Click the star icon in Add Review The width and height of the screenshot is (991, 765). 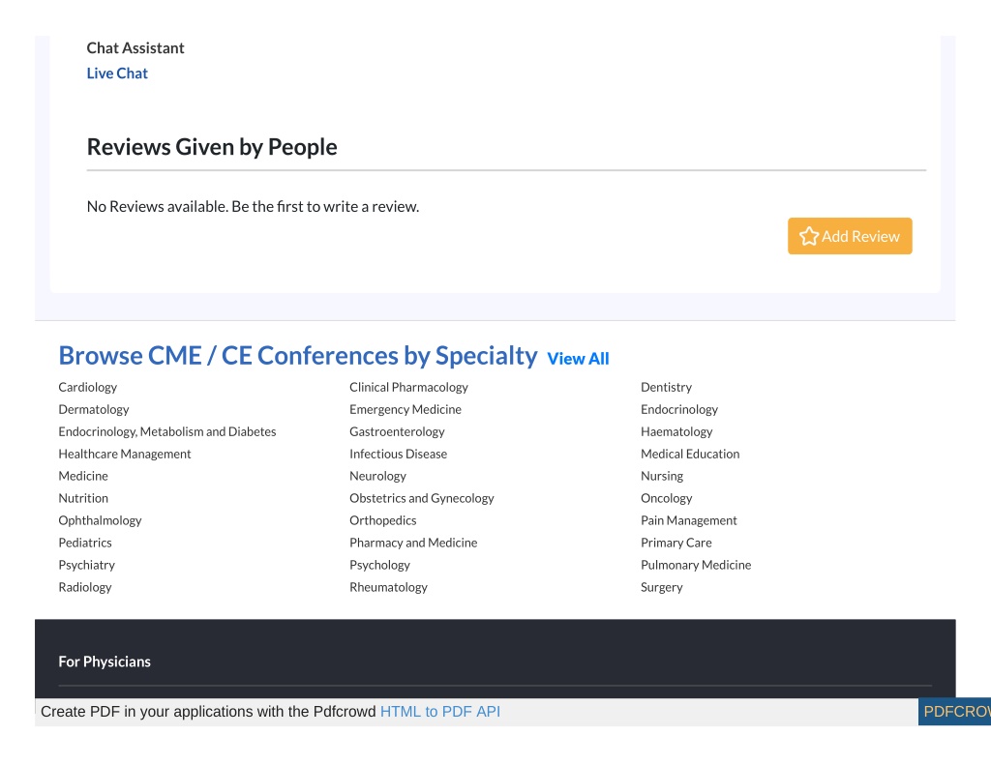pyautogui.click(x=808, y=236)
